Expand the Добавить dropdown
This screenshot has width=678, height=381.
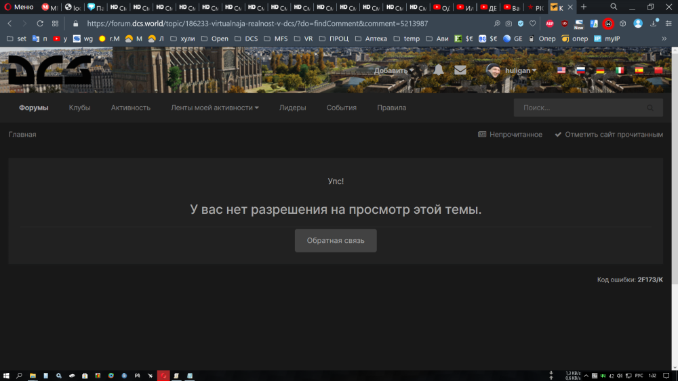pyautogui.click(x=394, y=70)
